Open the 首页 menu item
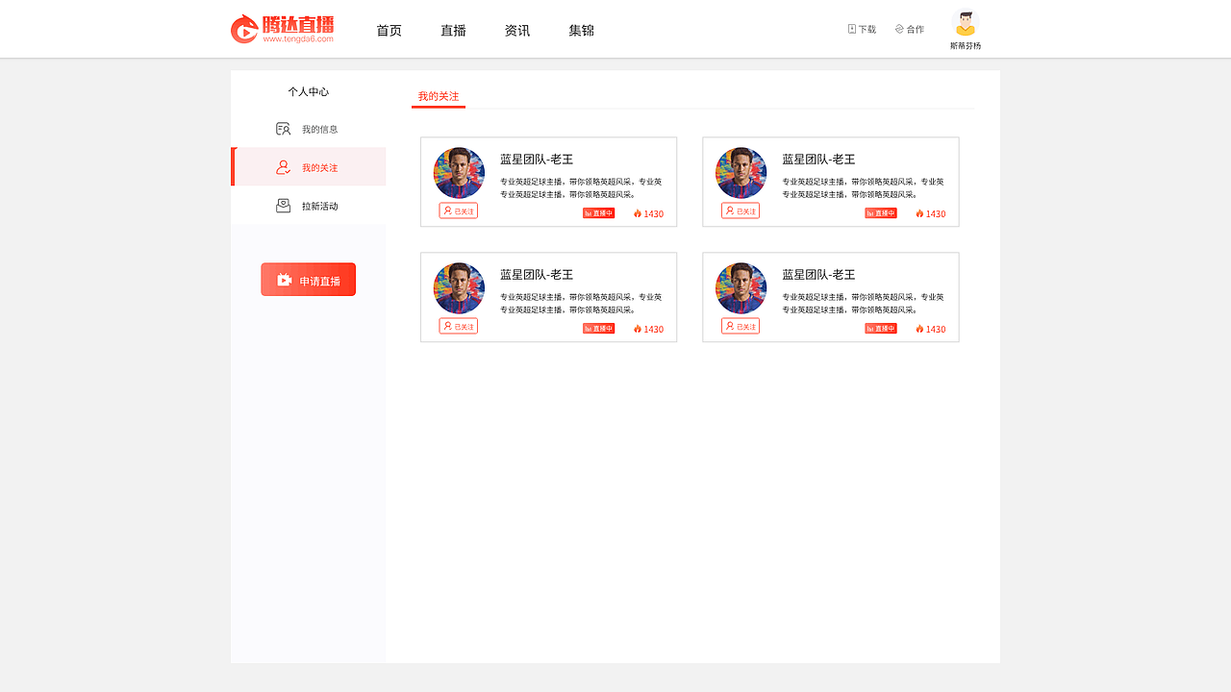 point(389,30)
